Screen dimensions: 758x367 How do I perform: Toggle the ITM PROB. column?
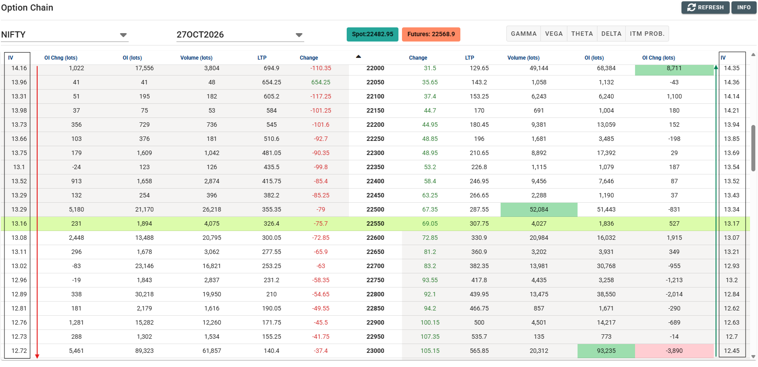(x=647, y=34)
